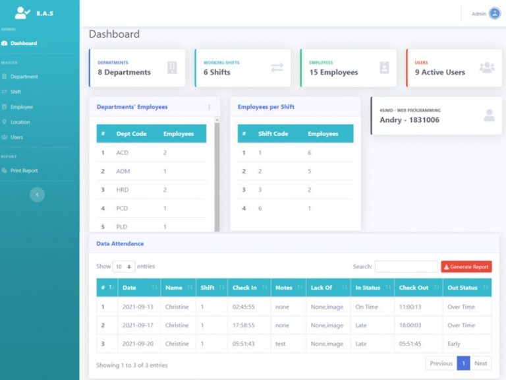Click the Departments' Employees table scrollbar
506x380 pixels.
(x=217, y=172)
